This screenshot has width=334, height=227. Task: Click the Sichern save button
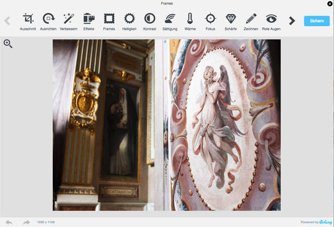tap(317, 21)
